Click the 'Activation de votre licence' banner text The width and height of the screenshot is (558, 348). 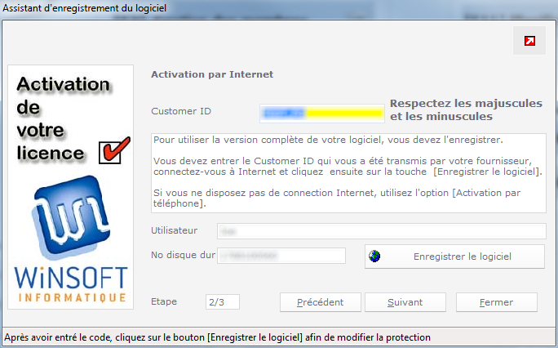[63, 118]
